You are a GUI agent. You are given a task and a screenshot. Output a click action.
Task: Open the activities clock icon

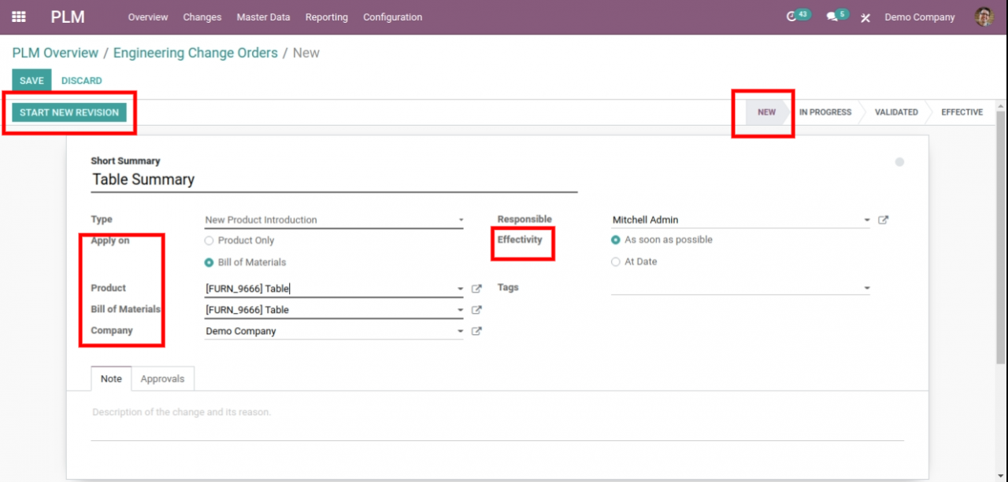[791, 17]
